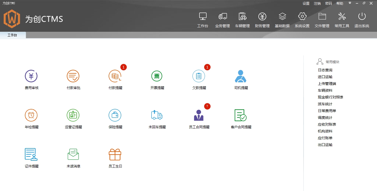
Task: Select the 司机提醒 driver reminder icon
Action: (x=241, y=76)
